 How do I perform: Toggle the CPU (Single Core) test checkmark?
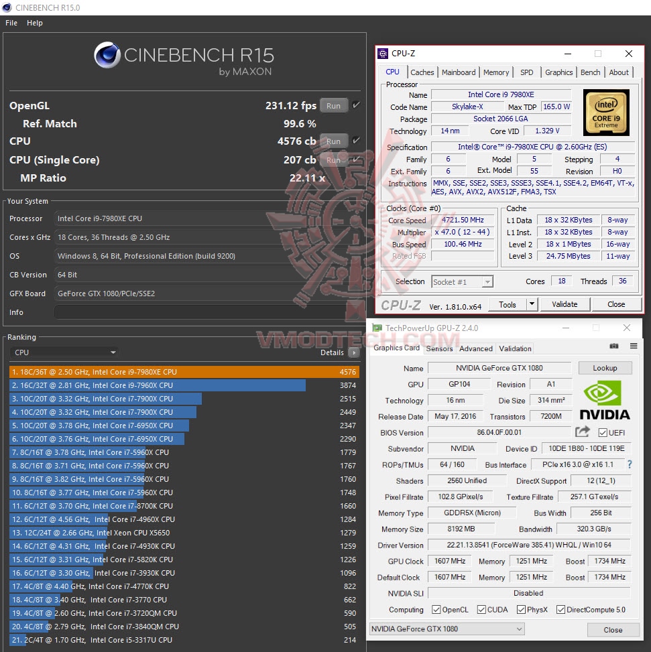[355, 159]
